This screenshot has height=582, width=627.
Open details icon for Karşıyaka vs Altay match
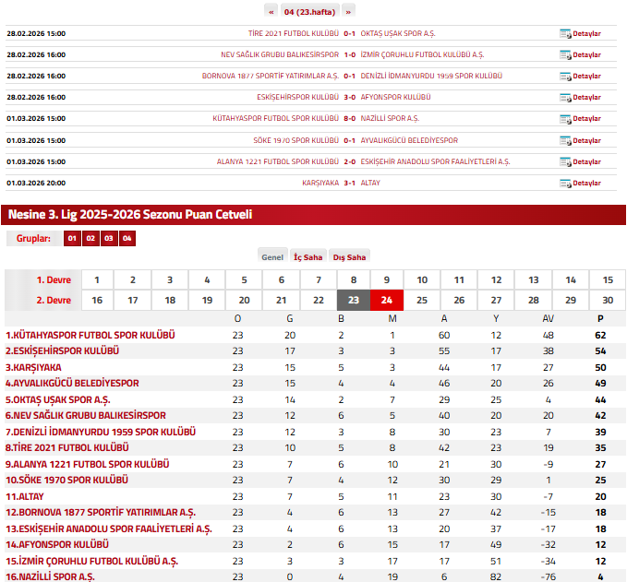[x=565, y=184]
